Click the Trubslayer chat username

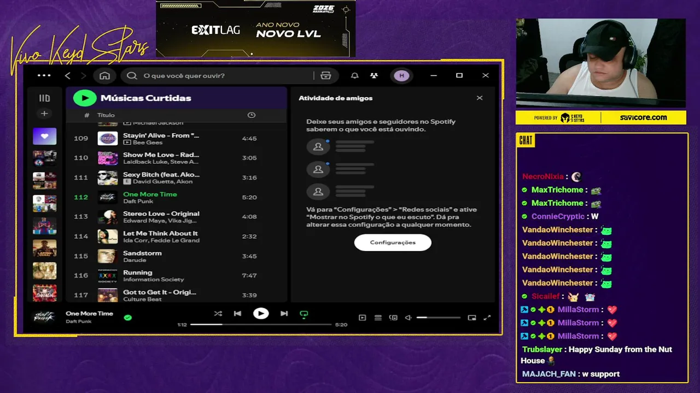[x=542, y=349]
